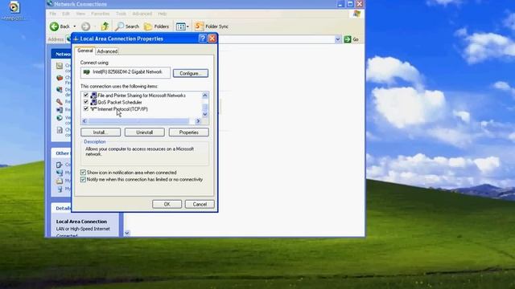Click the desktop media player shortcut icon
The image size is (515, 289).
pos(14,7)
